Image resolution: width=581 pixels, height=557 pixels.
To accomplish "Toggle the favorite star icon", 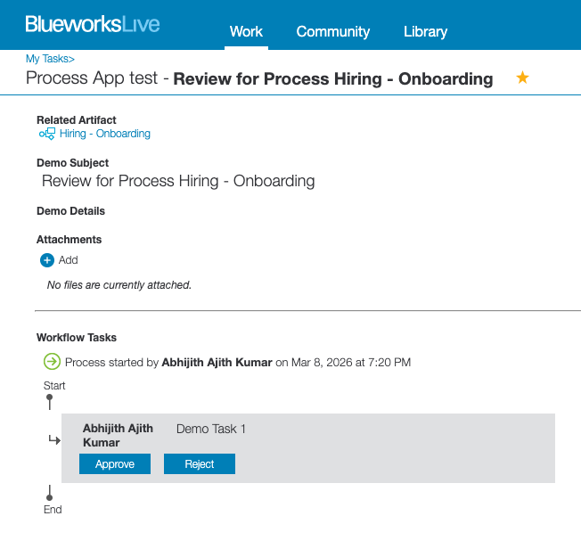I will coord(522,78).
